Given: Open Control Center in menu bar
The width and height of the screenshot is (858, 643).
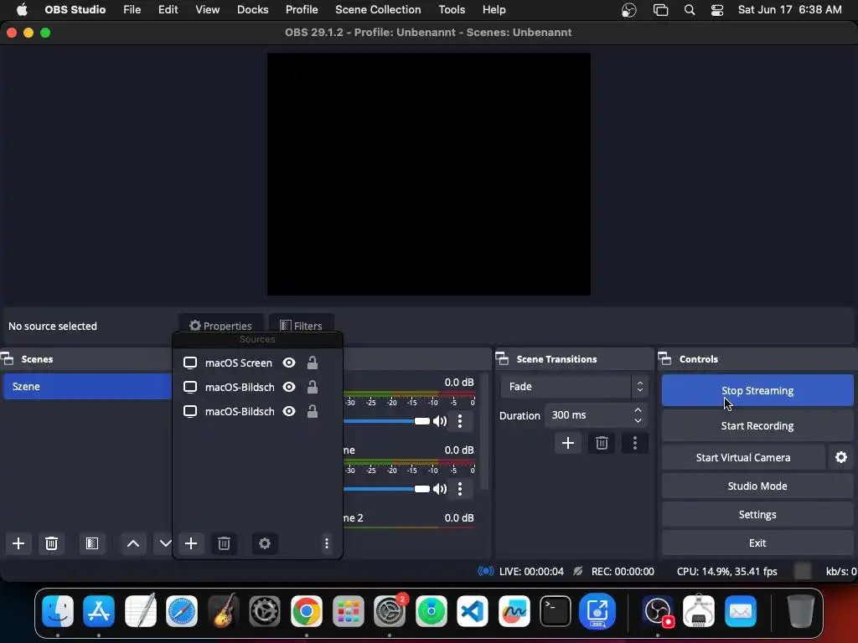Looking at the screenshot, I should click(x=717, y=10).
